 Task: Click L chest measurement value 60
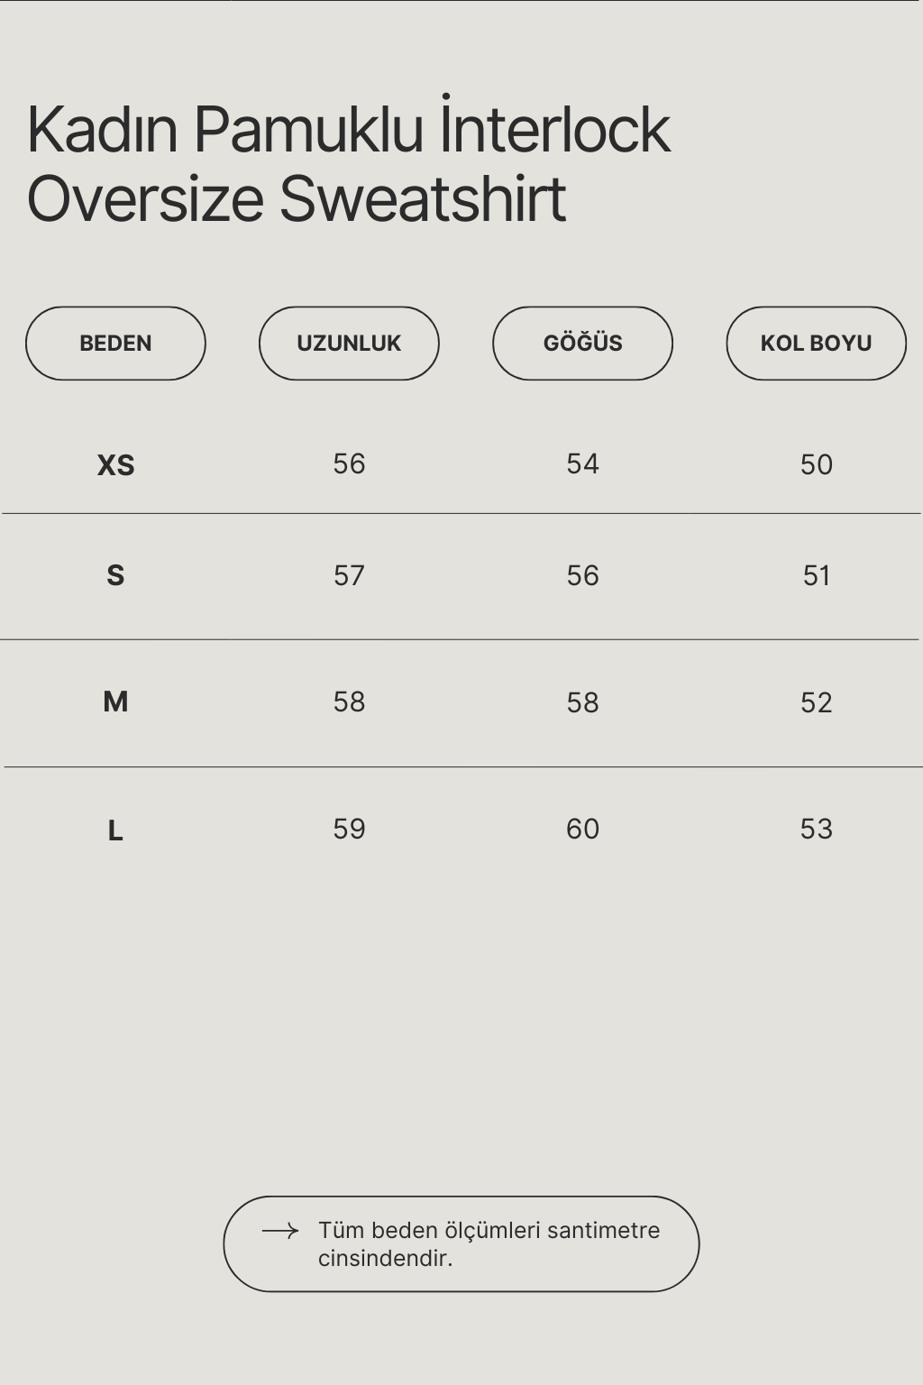582,830
